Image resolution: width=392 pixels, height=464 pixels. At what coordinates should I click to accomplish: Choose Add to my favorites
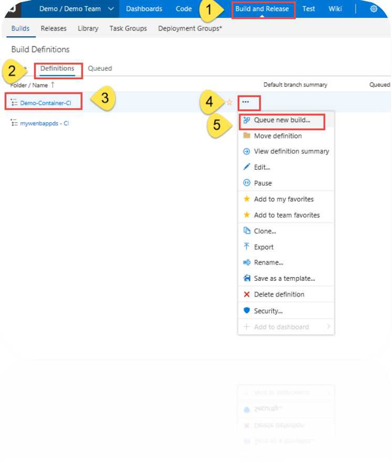click(x=286, y=199)
